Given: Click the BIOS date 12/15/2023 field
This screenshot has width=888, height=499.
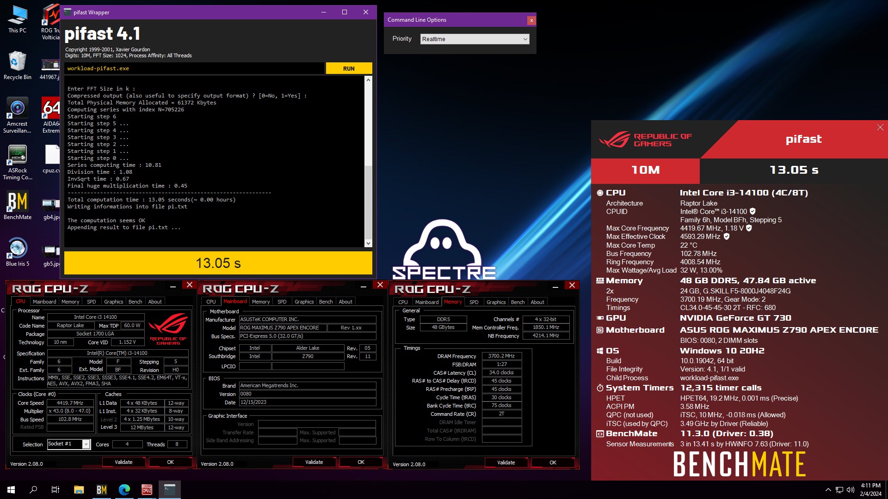Looking at the screenshot, I should [x=308, y=402].
